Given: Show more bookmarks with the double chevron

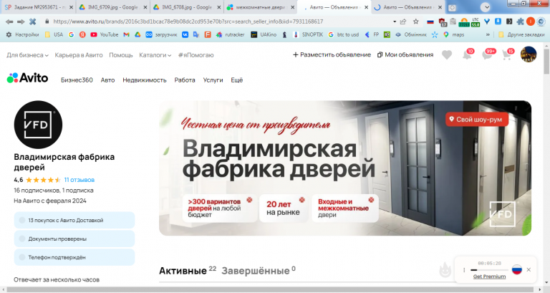Looking at the screenshot, I should tap(488, 34).
